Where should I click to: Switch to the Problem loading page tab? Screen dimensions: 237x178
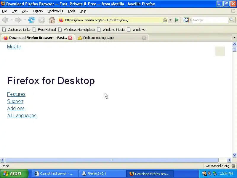pos(112,38)
